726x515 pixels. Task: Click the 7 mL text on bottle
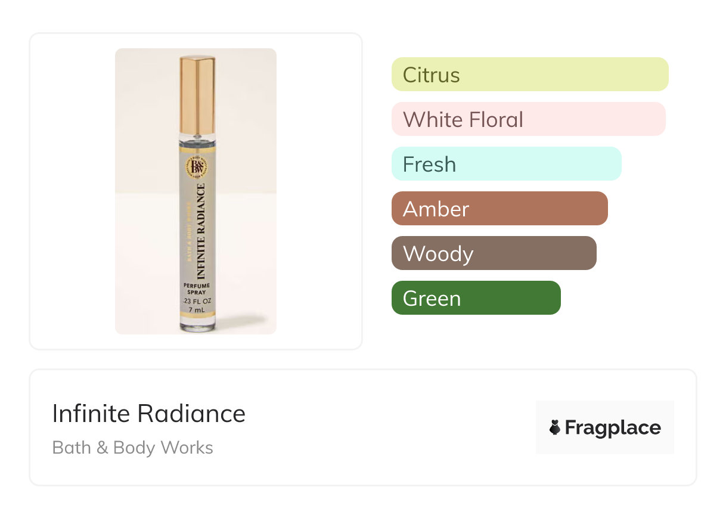coord(197,311)
